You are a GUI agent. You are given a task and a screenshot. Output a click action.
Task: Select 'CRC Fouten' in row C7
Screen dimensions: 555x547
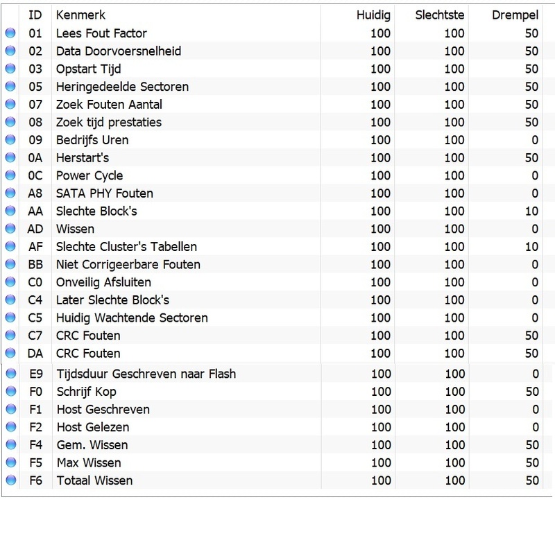pos(88,336)
